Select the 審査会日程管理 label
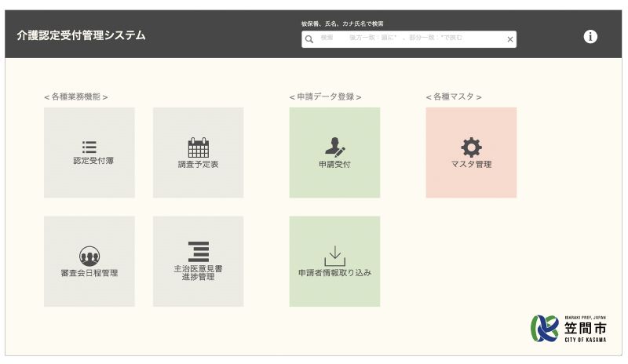 click(x=89, y=273)
